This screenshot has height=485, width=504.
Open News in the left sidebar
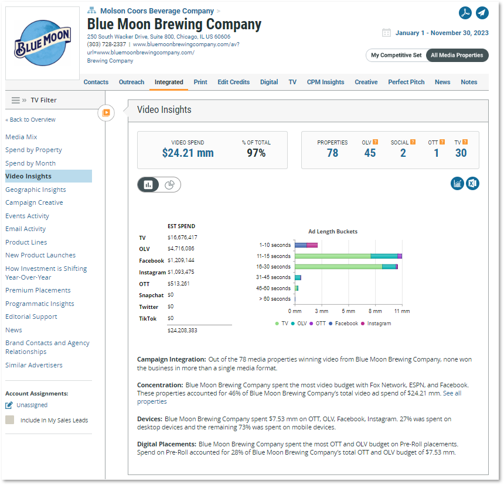coord(14,330)
